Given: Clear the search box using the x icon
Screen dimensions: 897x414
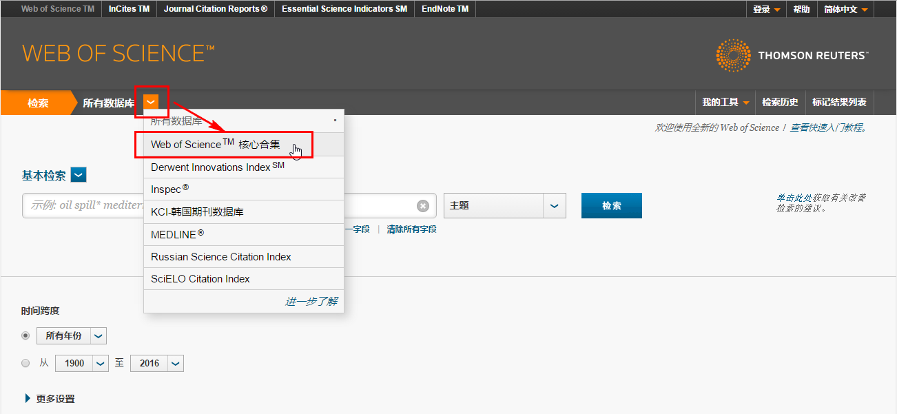Looking at the screenshot, I should coord(423,205).
